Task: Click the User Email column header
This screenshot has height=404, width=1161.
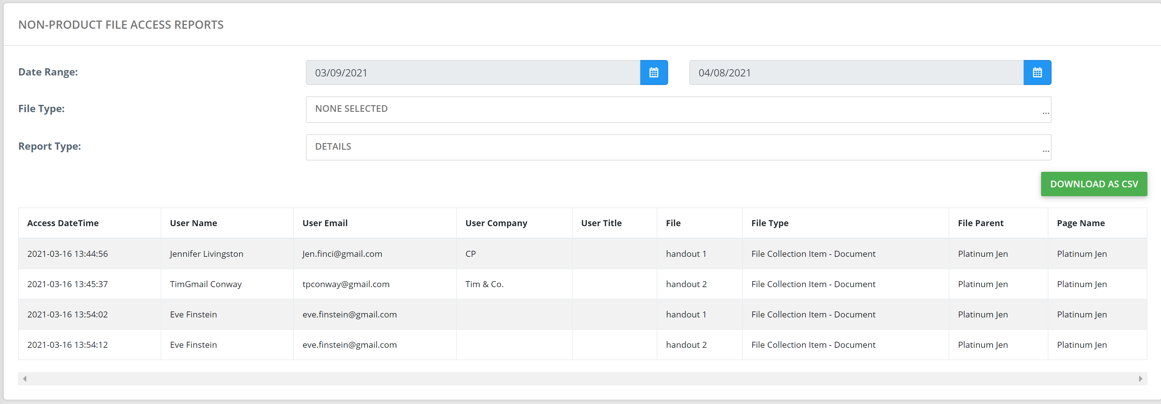Action: pyautogui.click(x=325, y=223)
